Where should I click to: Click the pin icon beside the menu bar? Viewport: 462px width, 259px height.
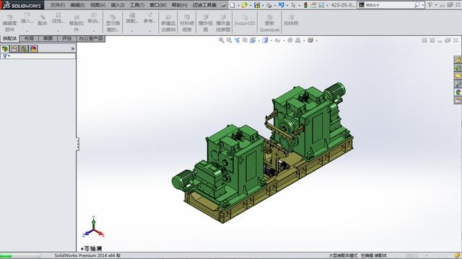point(224,5)
